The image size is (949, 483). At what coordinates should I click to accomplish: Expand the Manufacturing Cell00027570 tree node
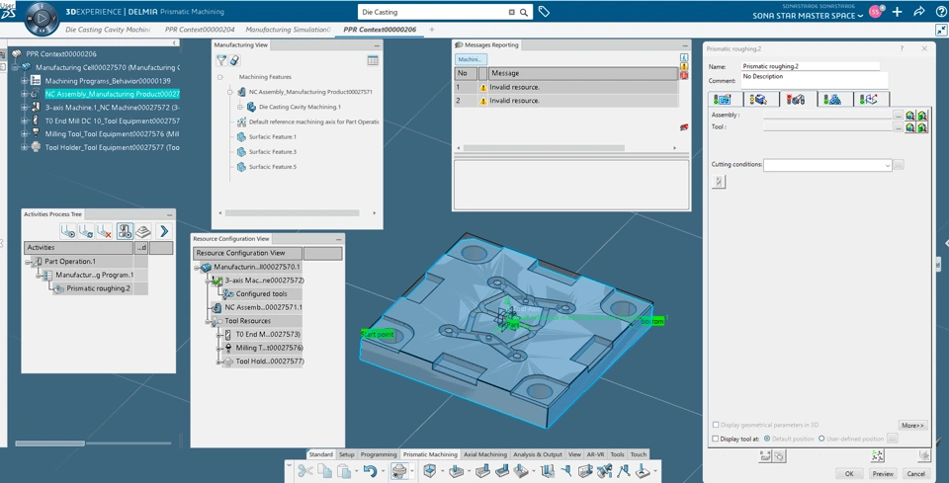[15, 67]
